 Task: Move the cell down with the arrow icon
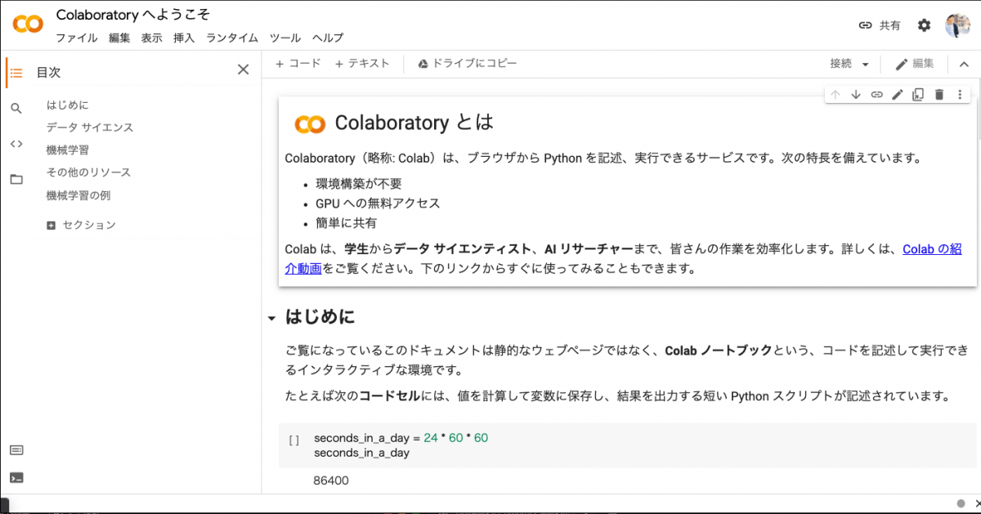[x=856, y=94]
